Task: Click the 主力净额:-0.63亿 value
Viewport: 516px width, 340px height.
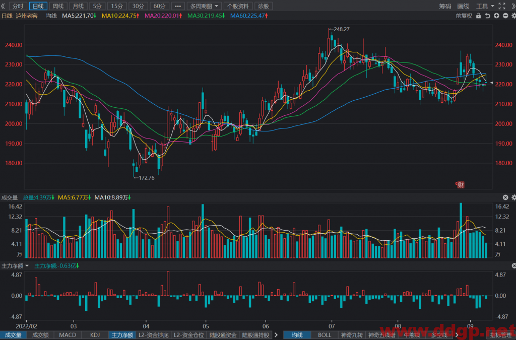Action: pos(56,265)
